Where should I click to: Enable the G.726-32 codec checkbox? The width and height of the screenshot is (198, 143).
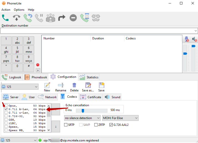[6, 116]
